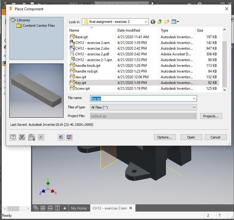Select CH12 - exercise 2.idw drawing icon

(x=72, y=48)
